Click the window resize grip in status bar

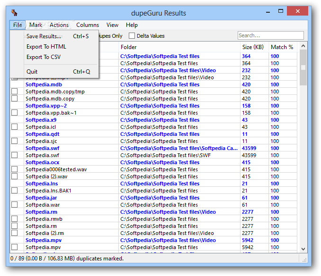click(x=304, y=259)
